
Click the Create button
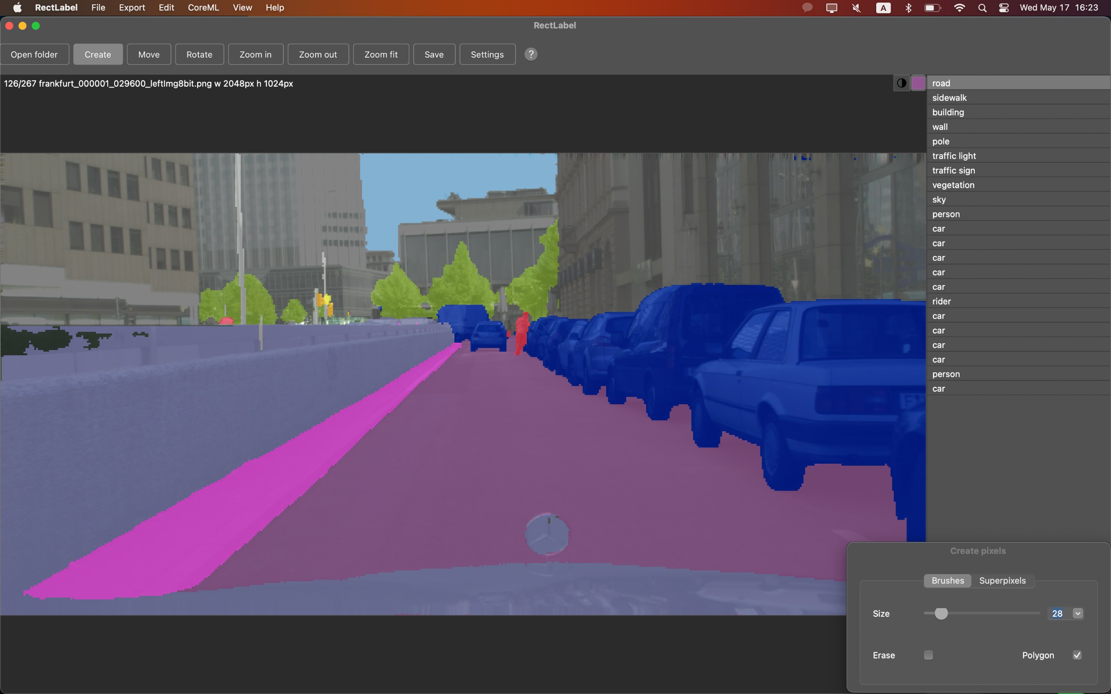point(97,54)
